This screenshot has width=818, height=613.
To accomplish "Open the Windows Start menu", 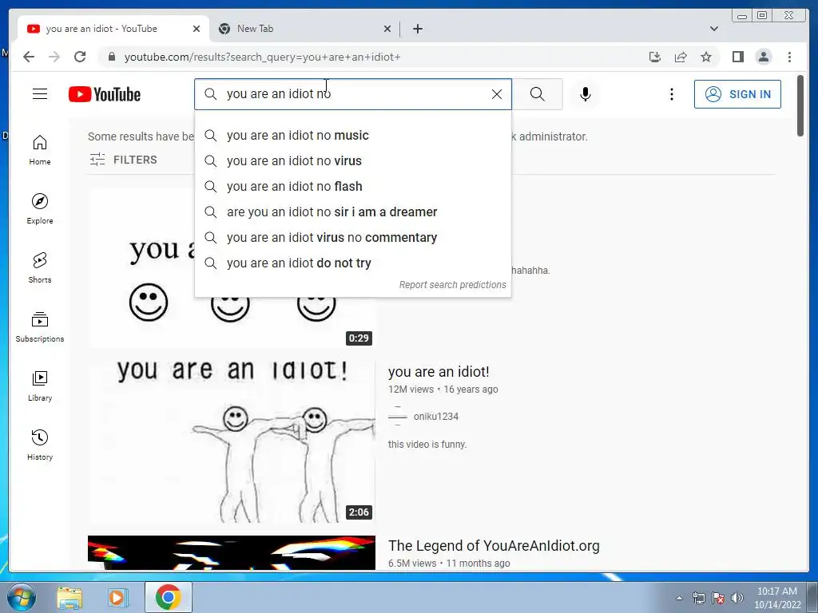I will (22, 597).
